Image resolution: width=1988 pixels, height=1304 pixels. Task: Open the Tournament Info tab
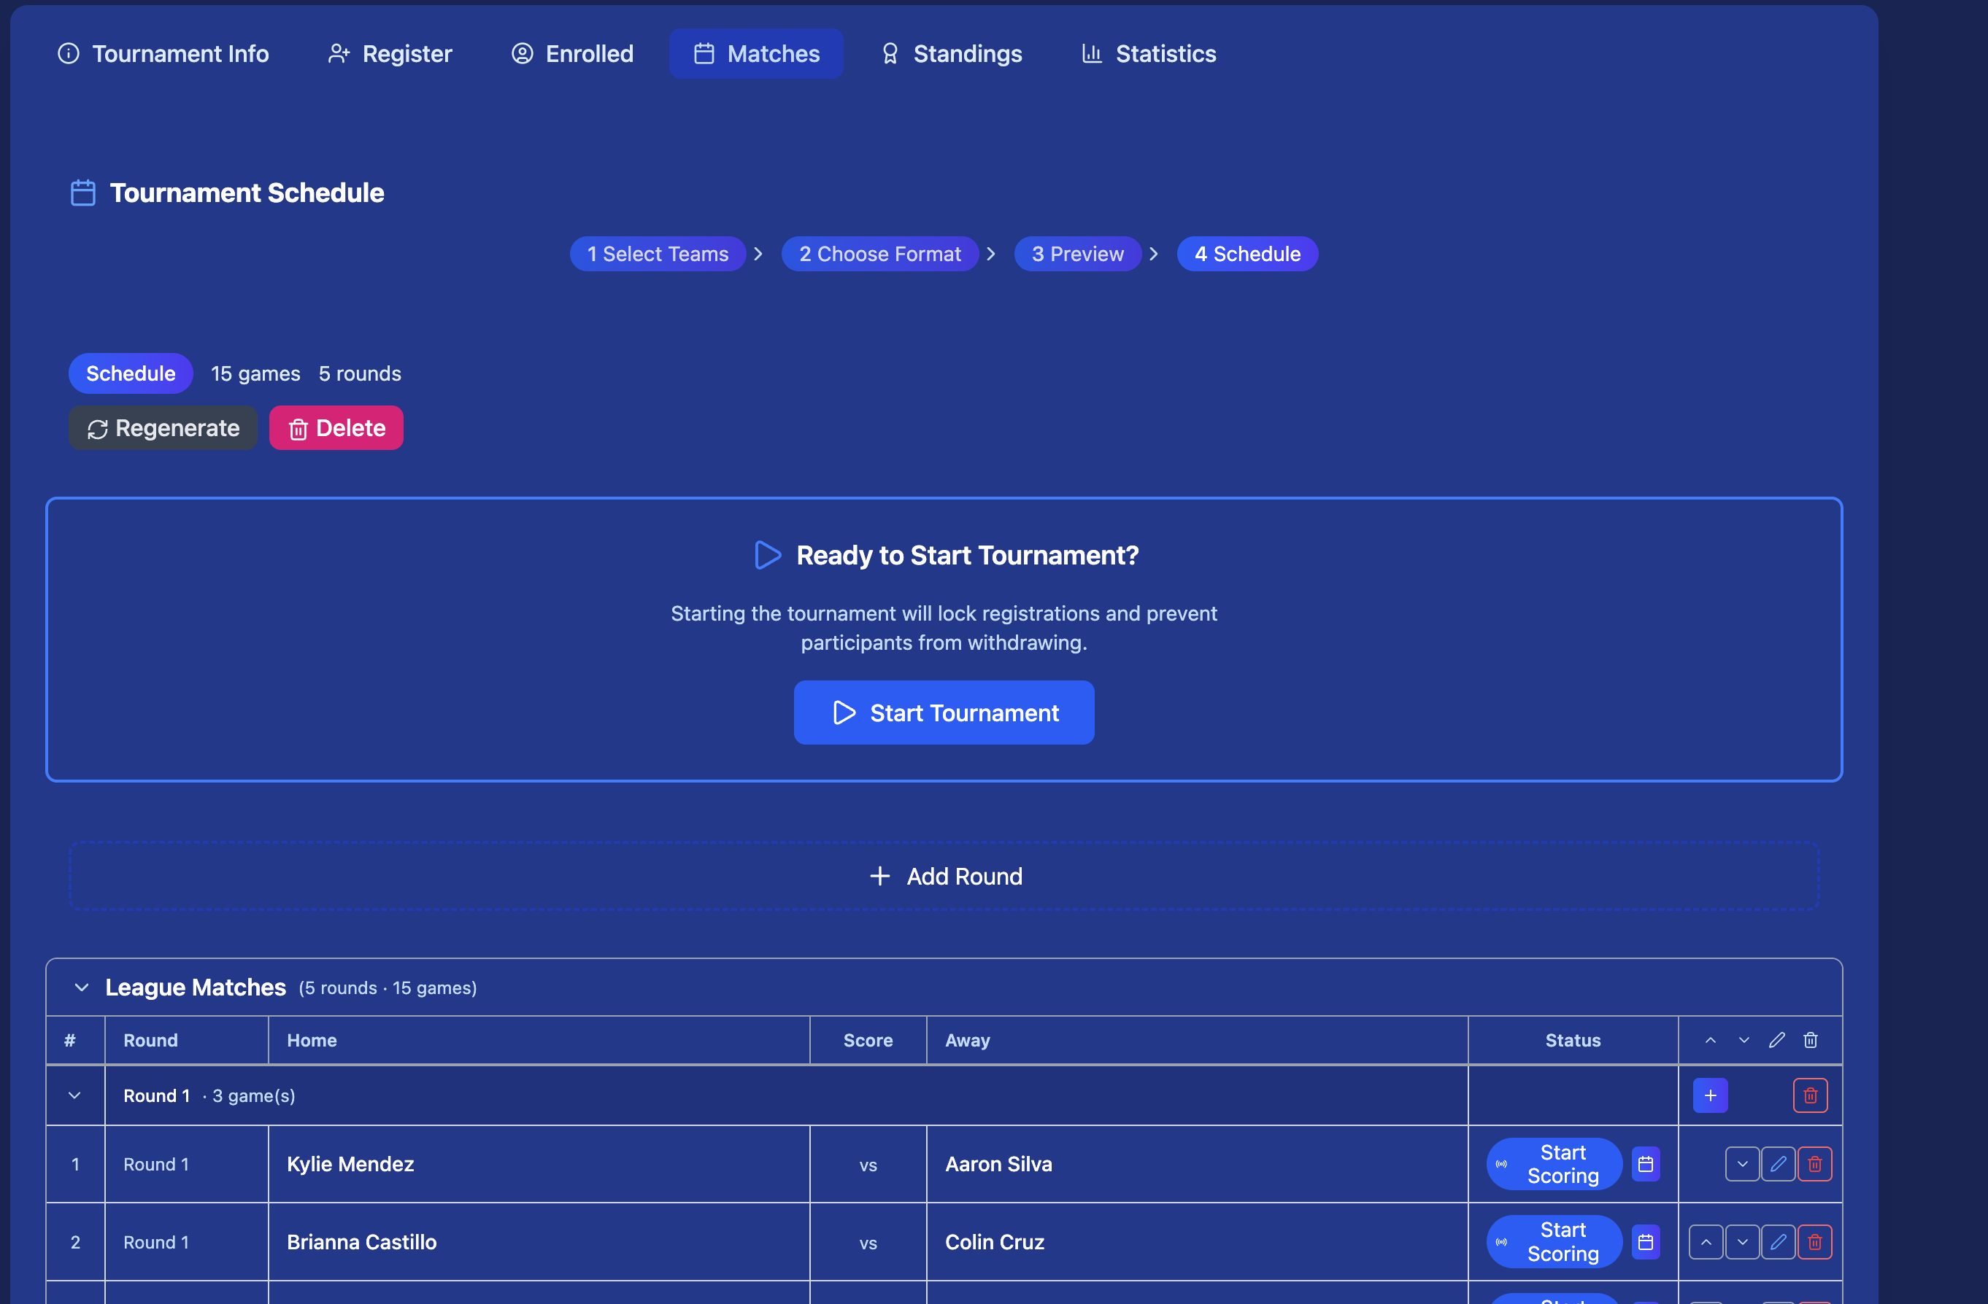coord(163,53)
